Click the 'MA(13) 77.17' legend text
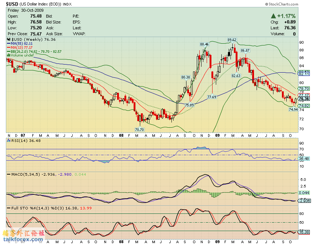The width and height of the screenshot is (312, 245). point(22,48)
